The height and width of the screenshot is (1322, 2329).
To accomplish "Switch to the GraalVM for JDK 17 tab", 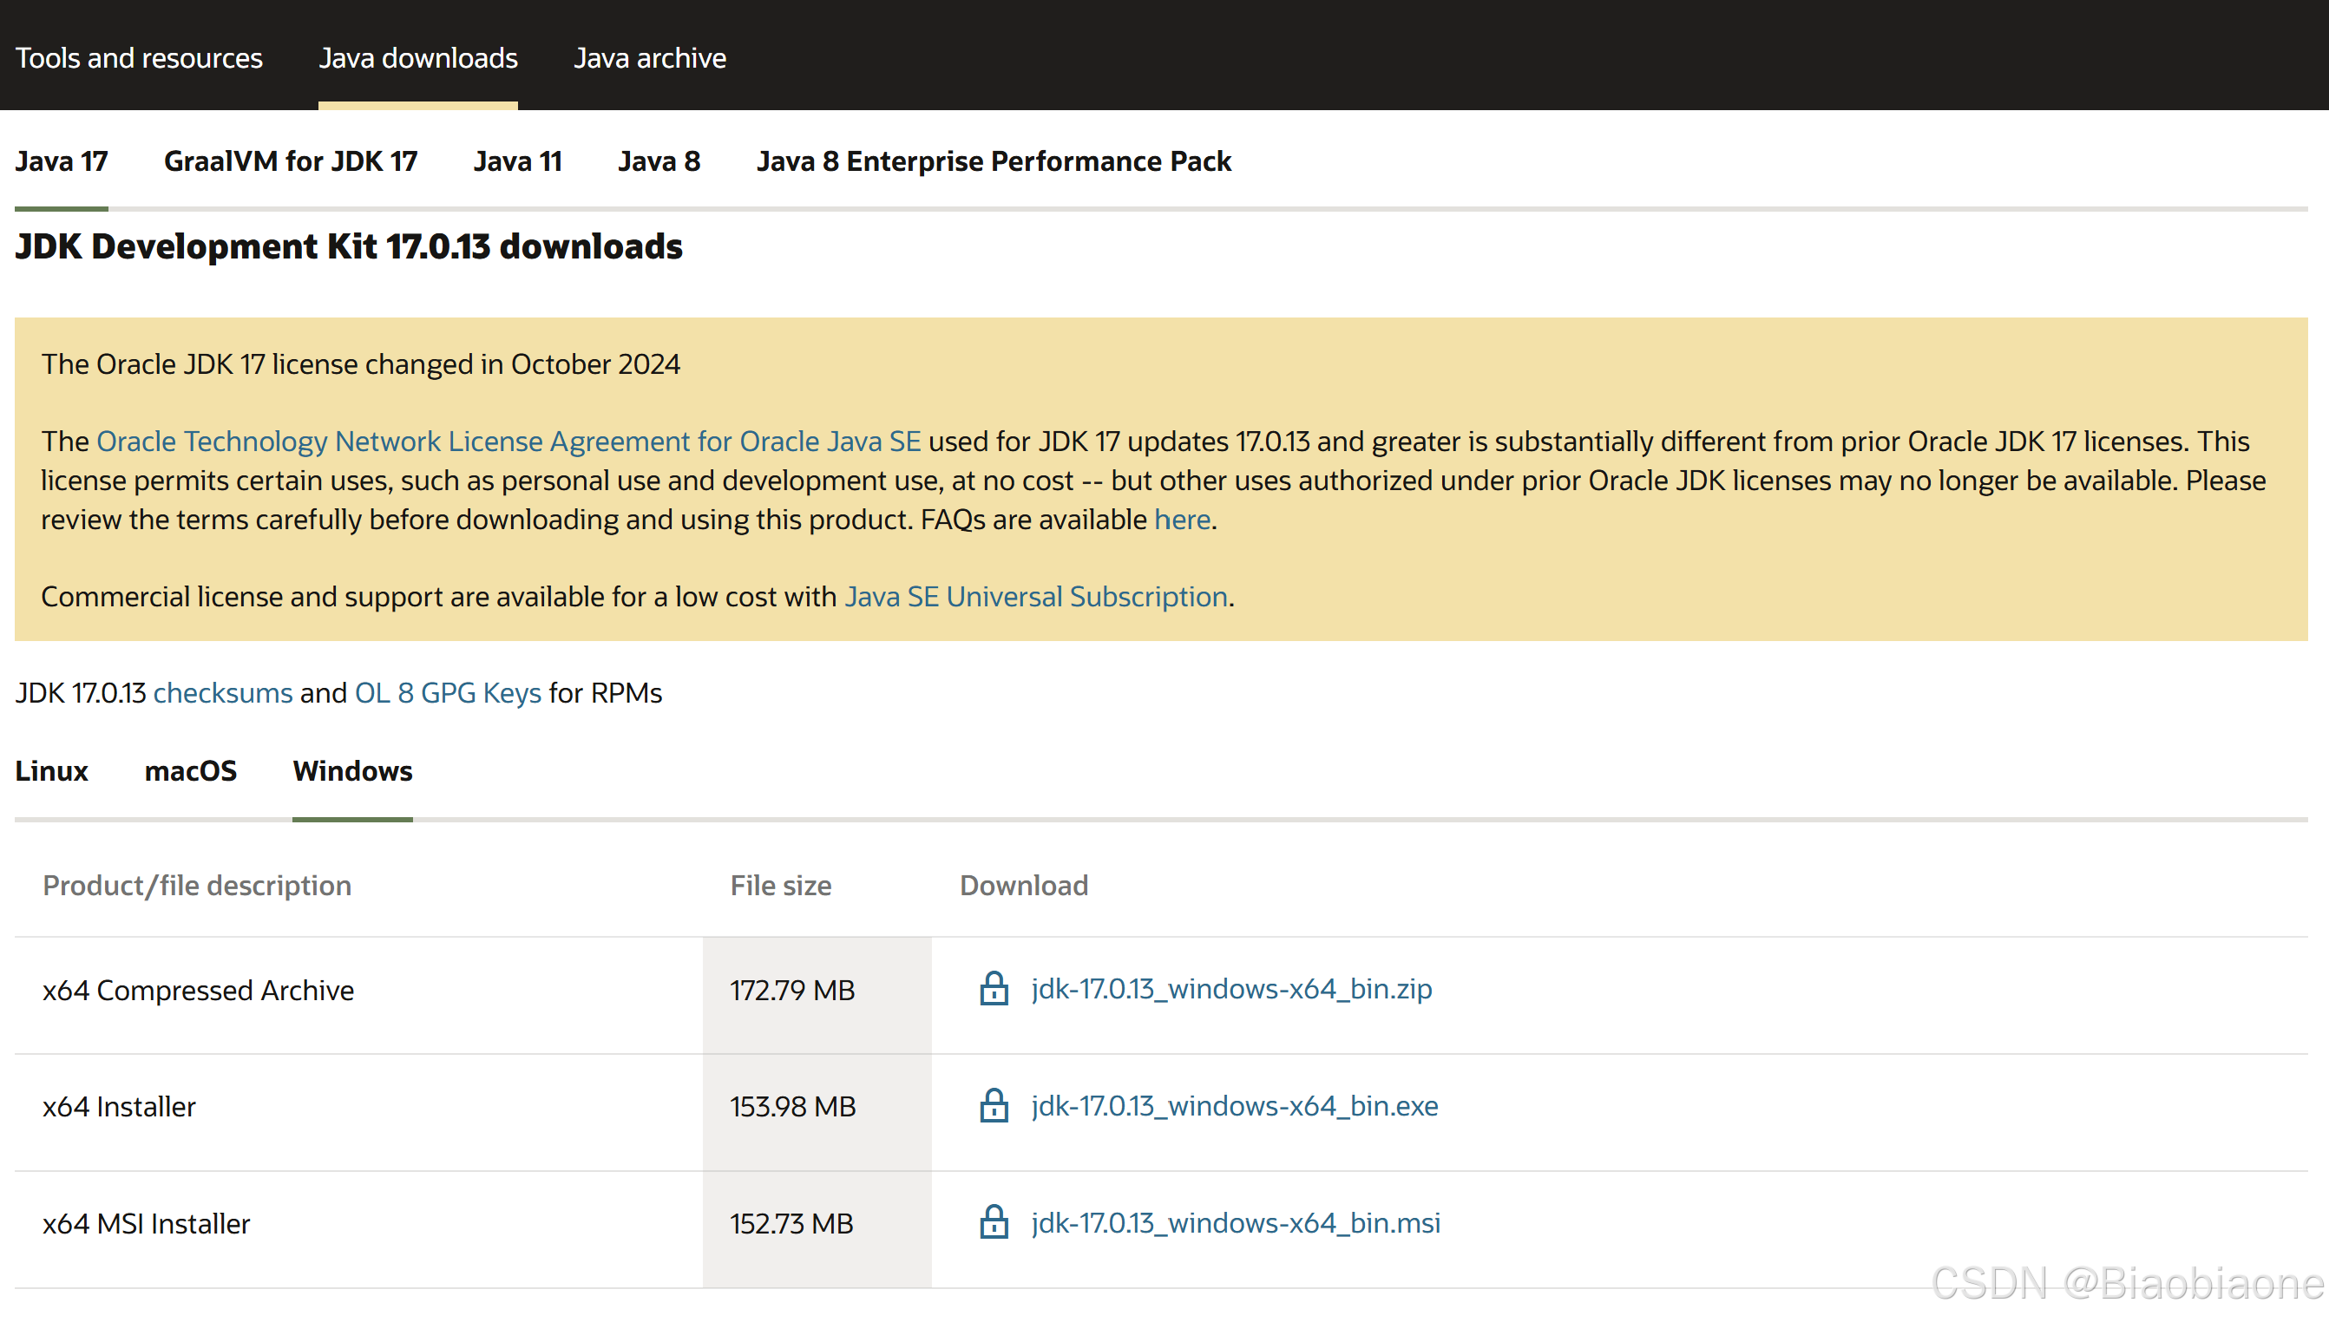I will coord(291,161).
